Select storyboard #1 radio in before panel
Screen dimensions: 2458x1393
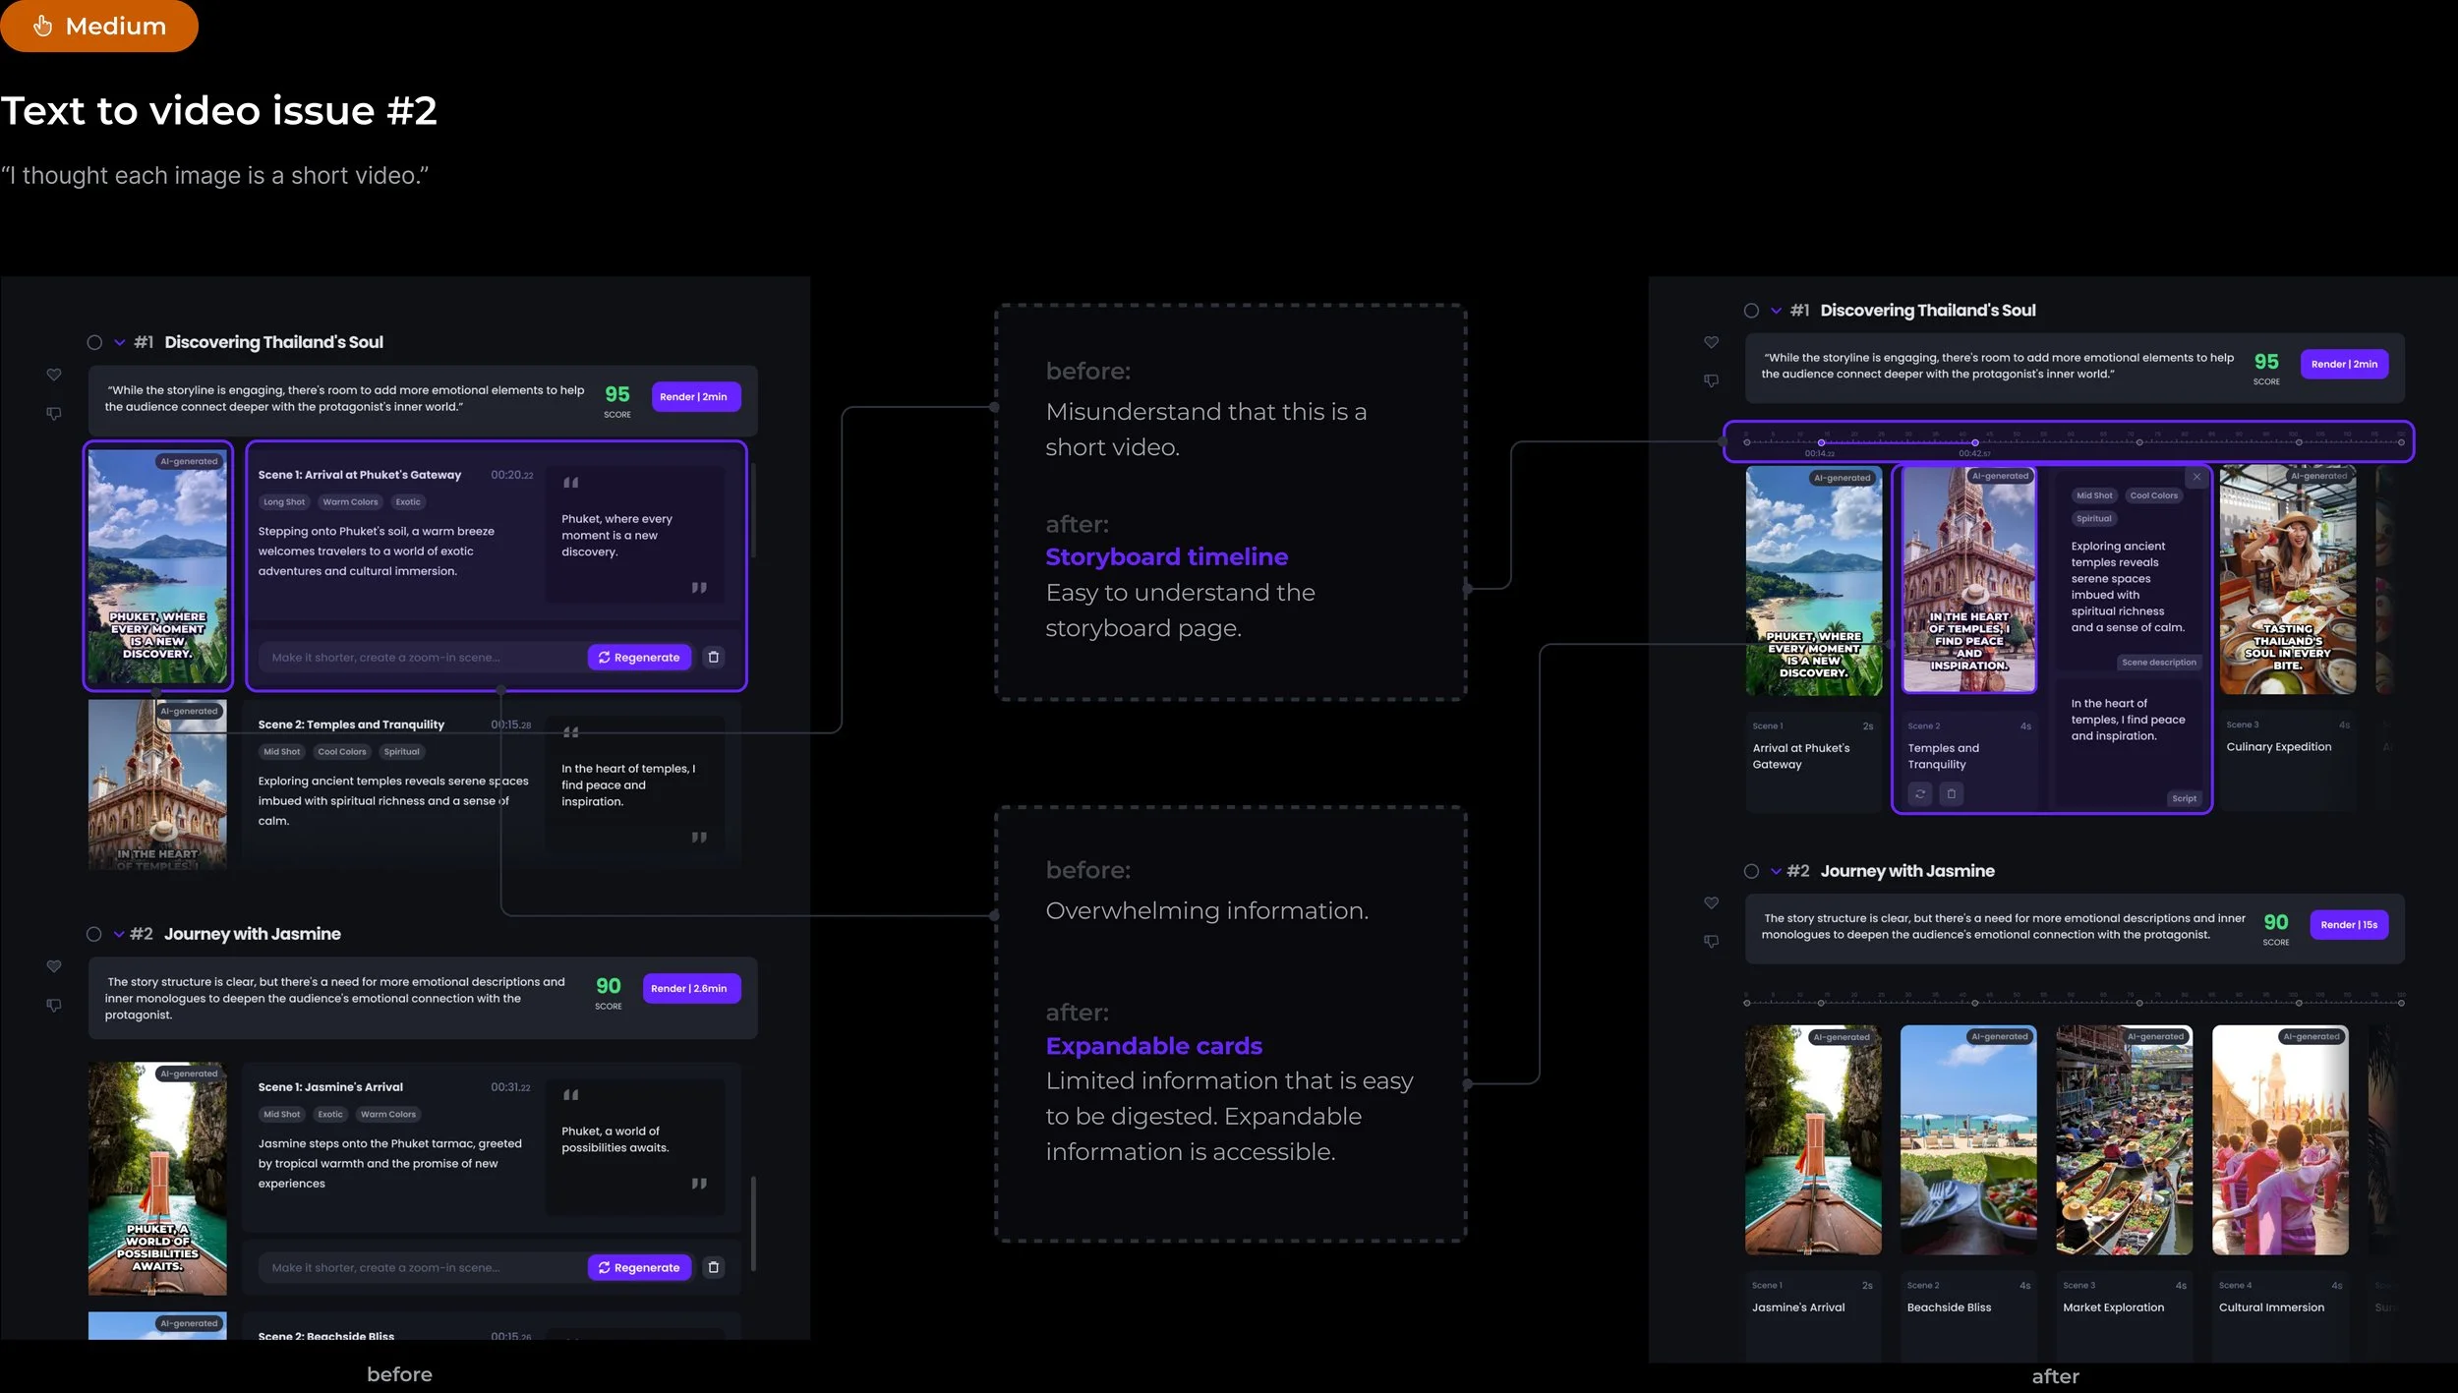pyautogui.click(x=94, y=342)
